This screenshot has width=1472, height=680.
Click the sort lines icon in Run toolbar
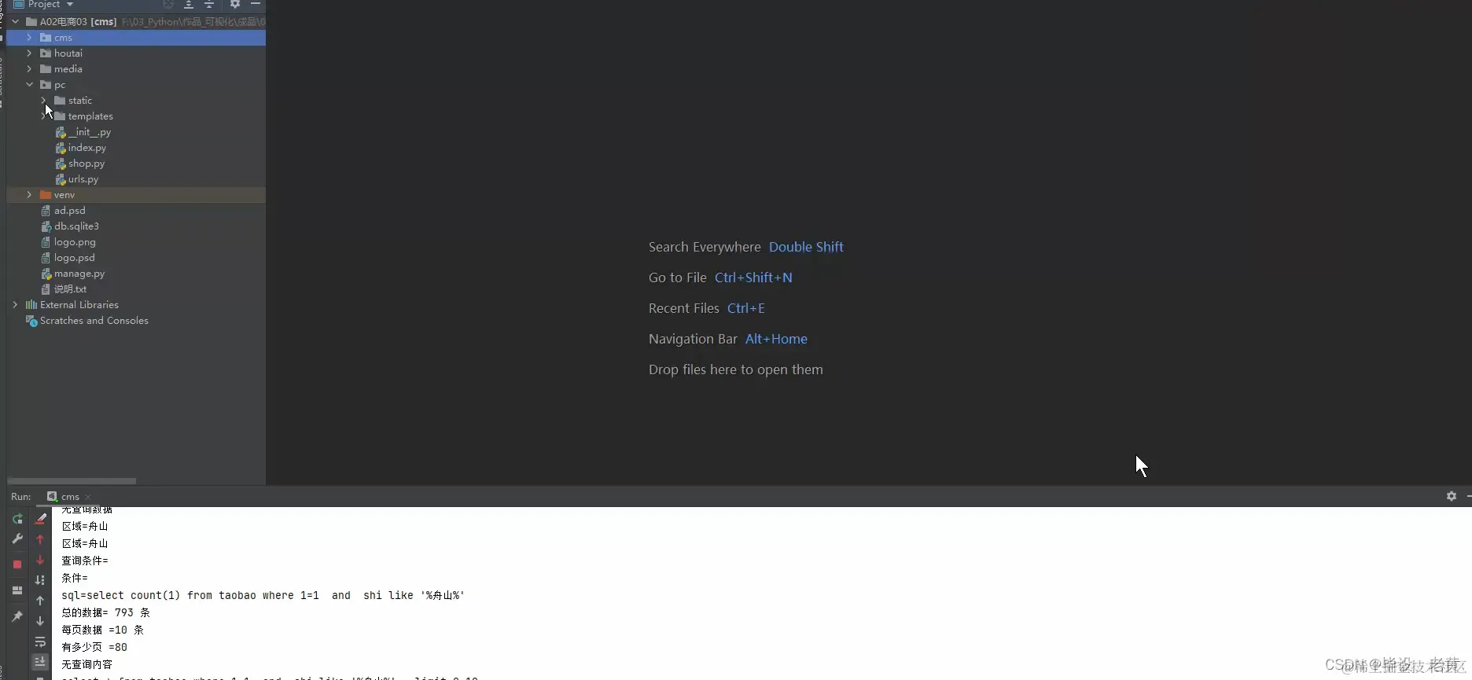[40, 580]
